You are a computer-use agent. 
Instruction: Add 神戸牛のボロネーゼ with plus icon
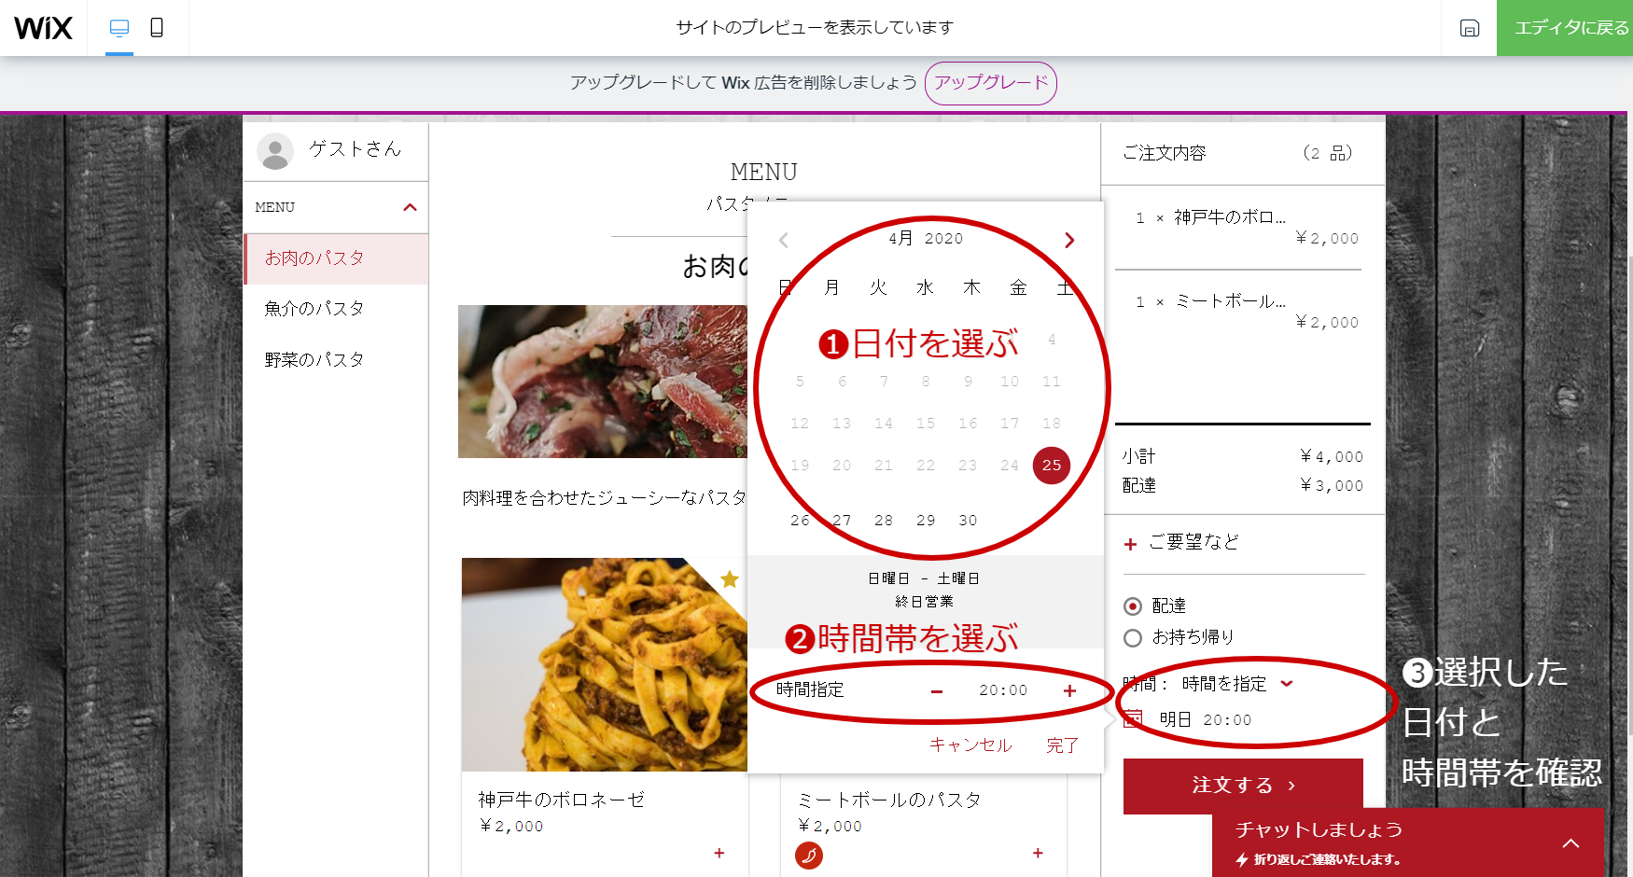pyautogui.click(x=719, y=853)
